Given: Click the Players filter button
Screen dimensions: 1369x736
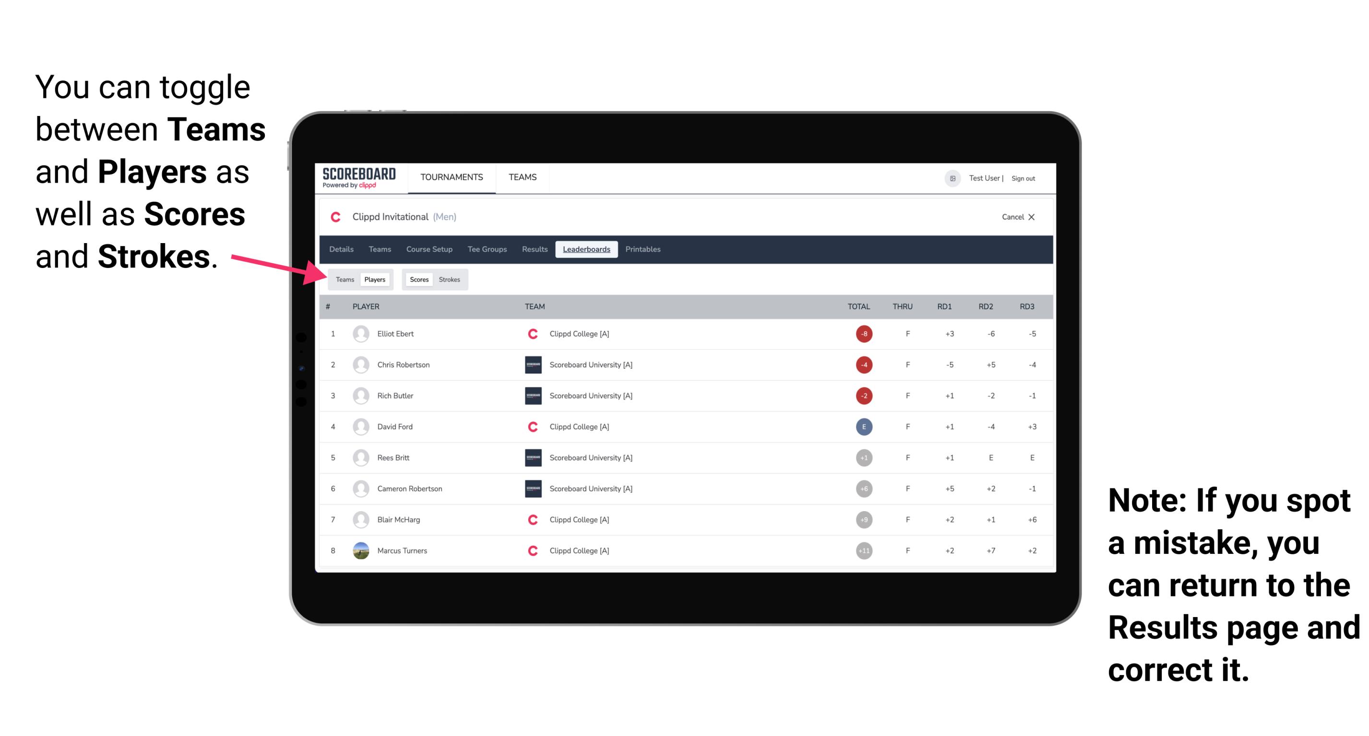Looking at the screenshot, I should (373, 279).
